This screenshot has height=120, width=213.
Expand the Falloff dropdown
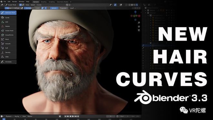73,8
